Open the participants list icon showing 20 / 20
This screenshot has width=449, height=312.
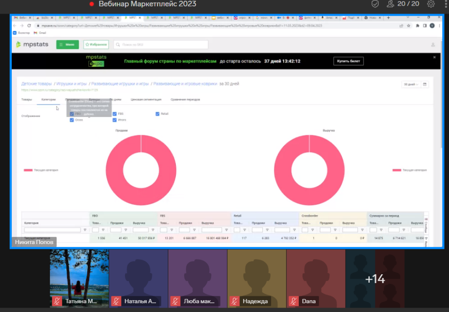click(x=390, y=4)
